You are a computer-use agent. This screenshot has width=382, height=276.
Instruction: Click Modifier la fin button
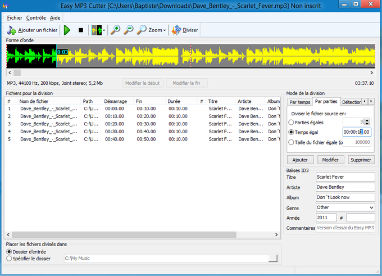pos(187,83)
